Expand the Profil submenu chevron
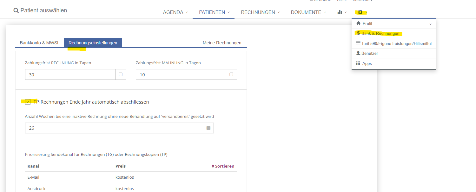This screenshot has height=192, width=476. (x=431, y=24)
